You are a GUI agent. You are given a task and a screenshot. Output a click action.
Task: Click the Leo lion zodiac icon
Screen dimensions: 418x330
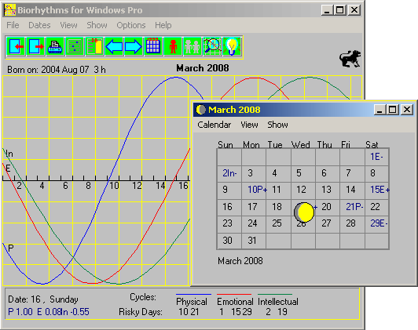[350, 59]
